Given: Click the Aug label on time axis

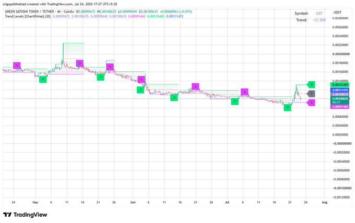Looking at the screenshot, I should pos(324,202).
